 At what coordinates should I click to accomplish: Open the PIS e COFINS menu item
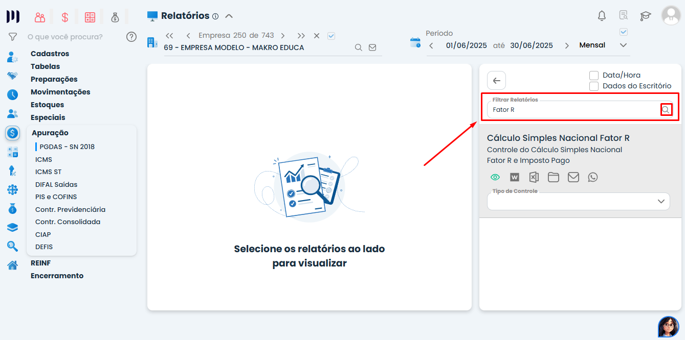56,197
